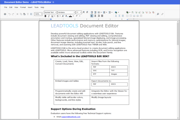The width and height of the screenshot is (180, 120).
Task: Click the "TXT" cell in import formats
Action: 118,70
